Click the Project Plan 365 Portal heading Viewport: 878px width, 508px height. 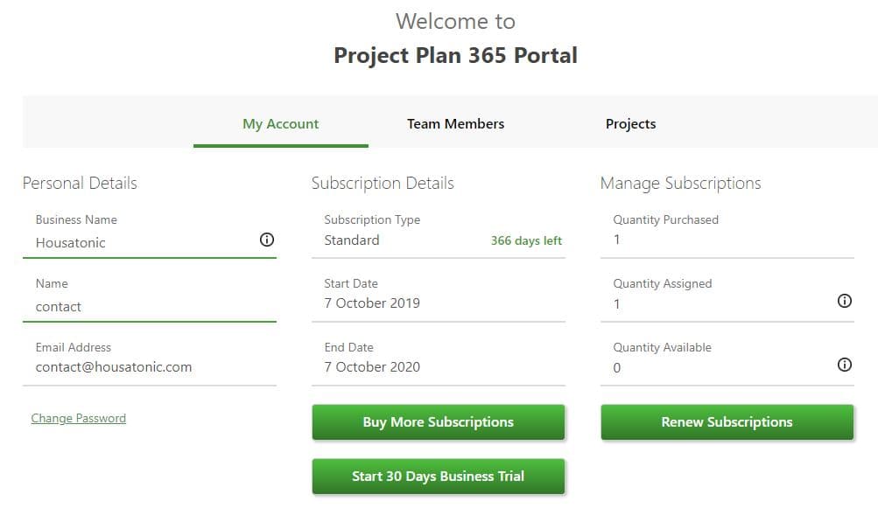click(454, 55)
